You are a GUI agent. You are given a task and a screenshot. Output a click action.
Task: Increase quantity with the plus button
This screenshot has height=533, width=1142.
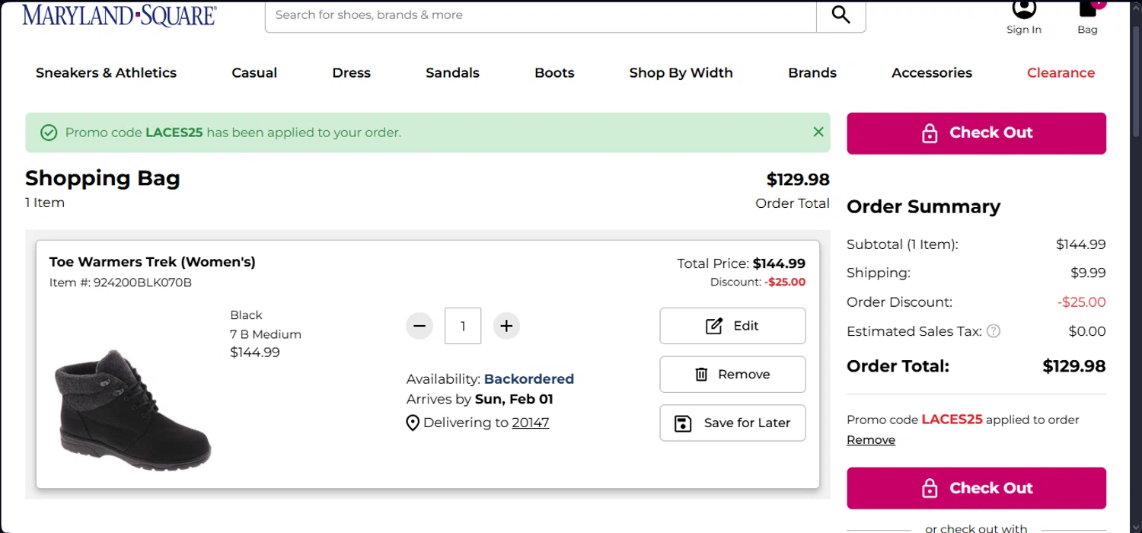coord(506,326)
